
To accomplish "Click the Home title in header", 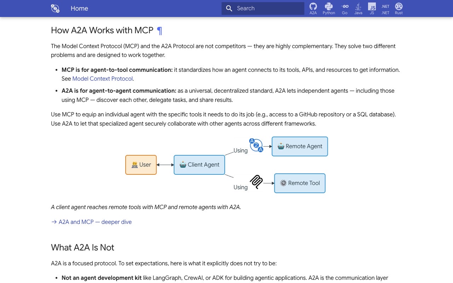I will coord(79,8).
